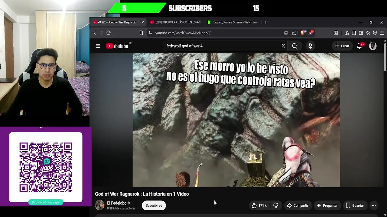387x217 pixels.
Task: Restore the browser window size
Action: (371, 22)
